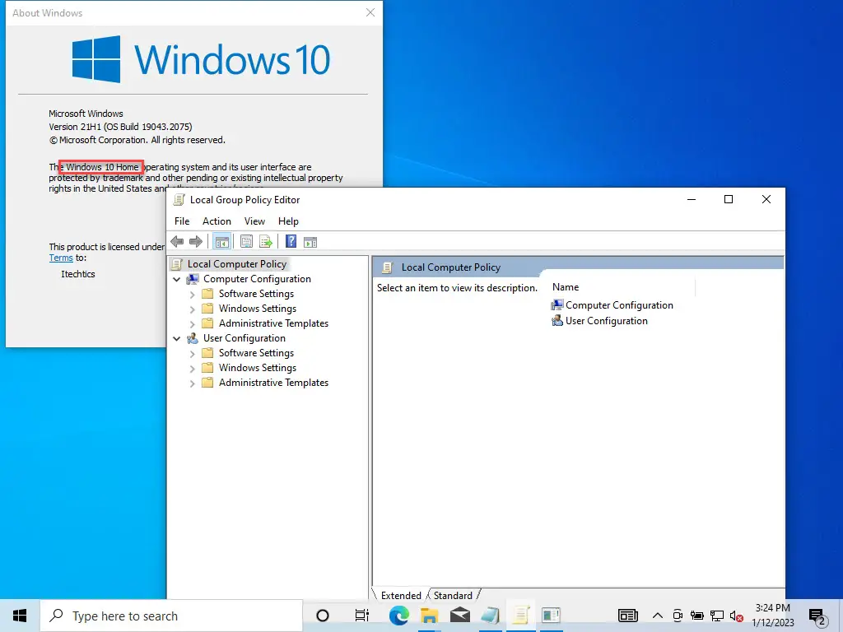
Task: Switch to the Standard tab
Action: (453, 596)
